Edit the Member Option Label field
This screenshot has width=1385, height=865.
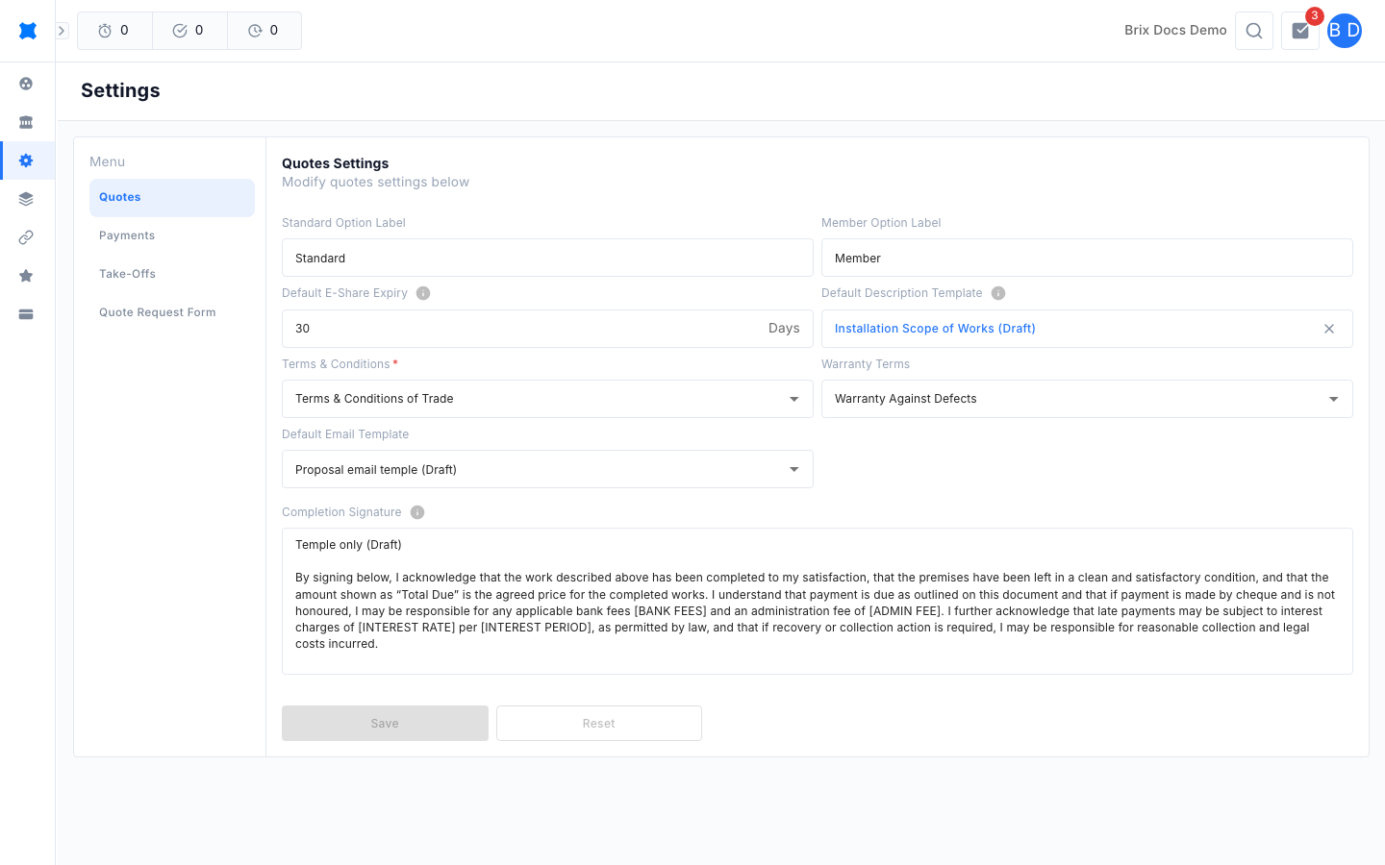click(1087, 258)
